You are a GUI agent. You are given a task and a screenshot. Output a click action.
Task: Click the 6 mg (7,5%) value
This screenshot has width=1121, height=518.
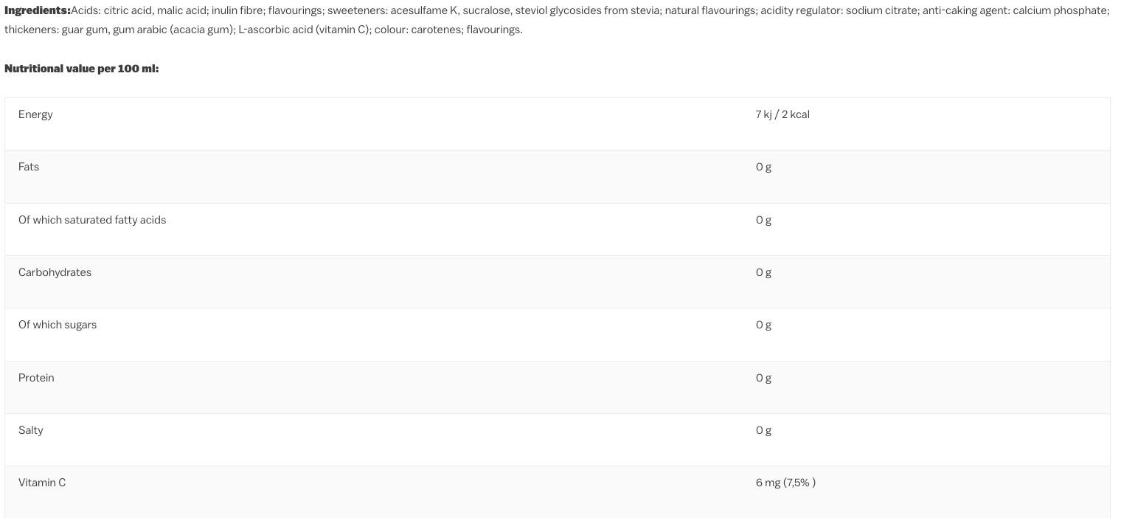click(x=785, y=483)
